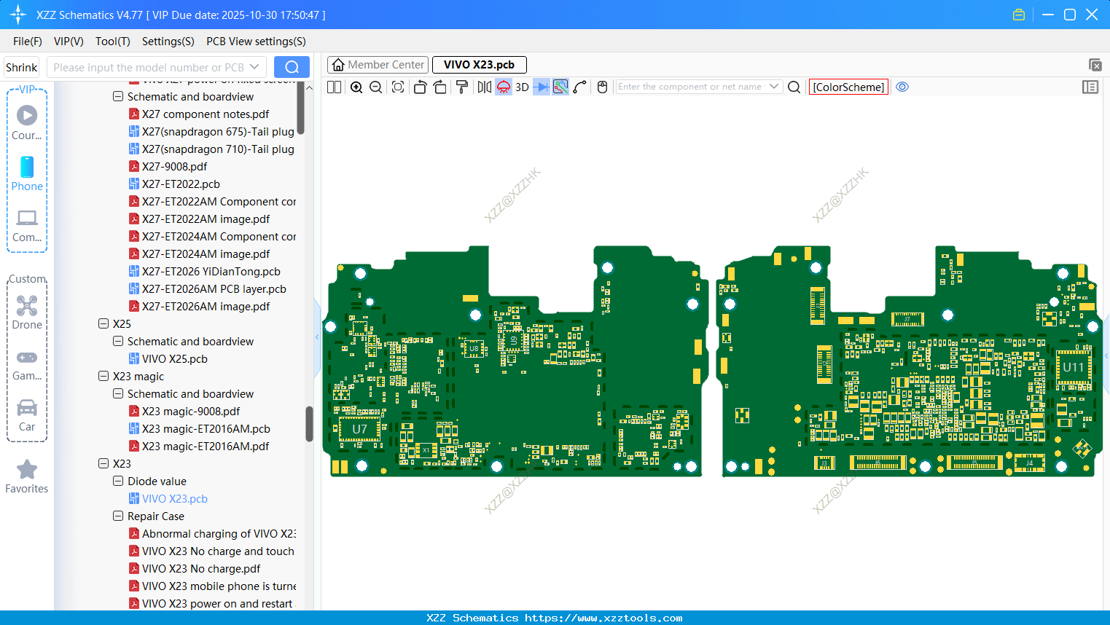Click the model number search field
The height and width of the screenshot is (625, 1110).
point(149,68)
